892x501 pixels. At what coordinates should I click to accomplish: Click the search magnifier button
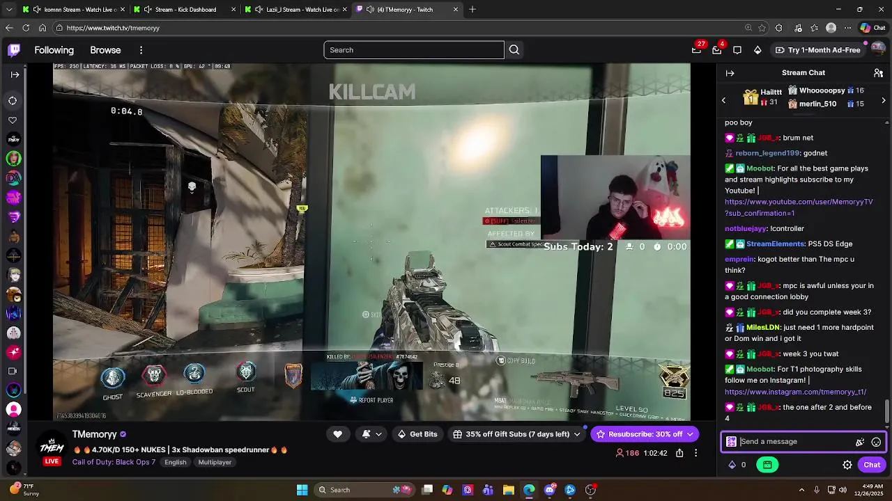click(x=514, y=50)
